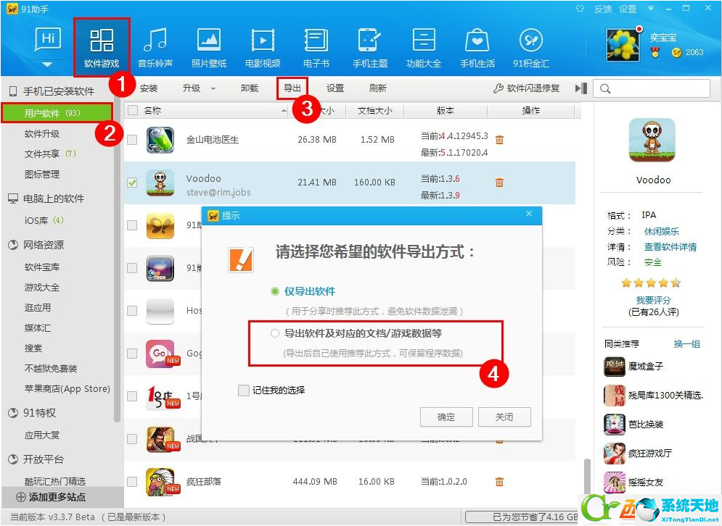The width and height of the screenshot is (722, 526).
Task: Open the 音乐铃声 music section
Action: coord(155,40)
